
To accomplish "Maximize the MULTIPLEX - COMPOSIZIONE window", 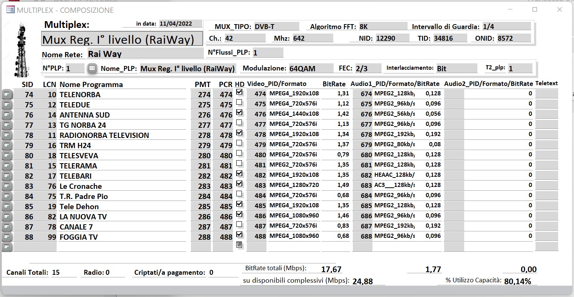I will click(535, 9).
